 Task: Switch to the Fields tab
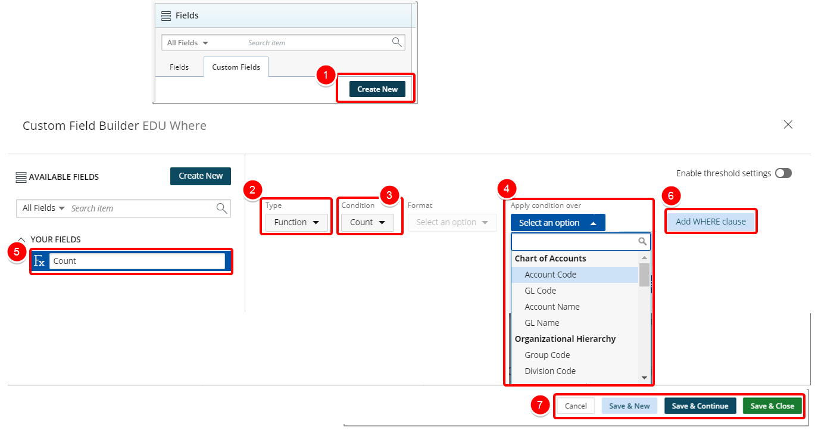point(179,67)
